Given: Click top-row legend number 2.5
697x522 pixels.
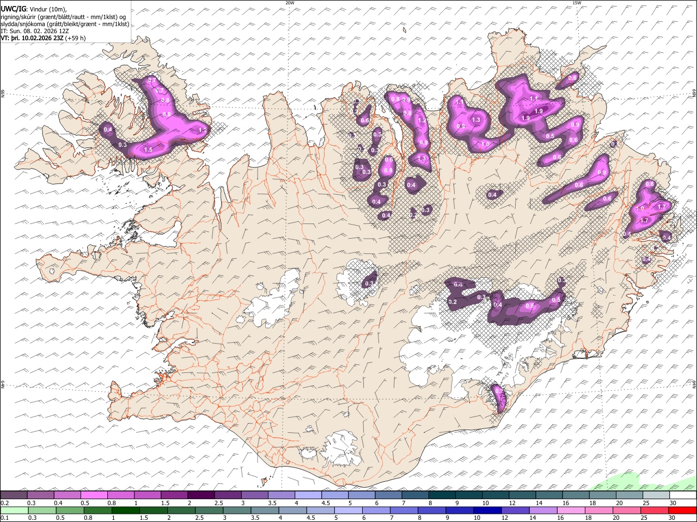Looking at the screenshot, I should tap(219, 503).
